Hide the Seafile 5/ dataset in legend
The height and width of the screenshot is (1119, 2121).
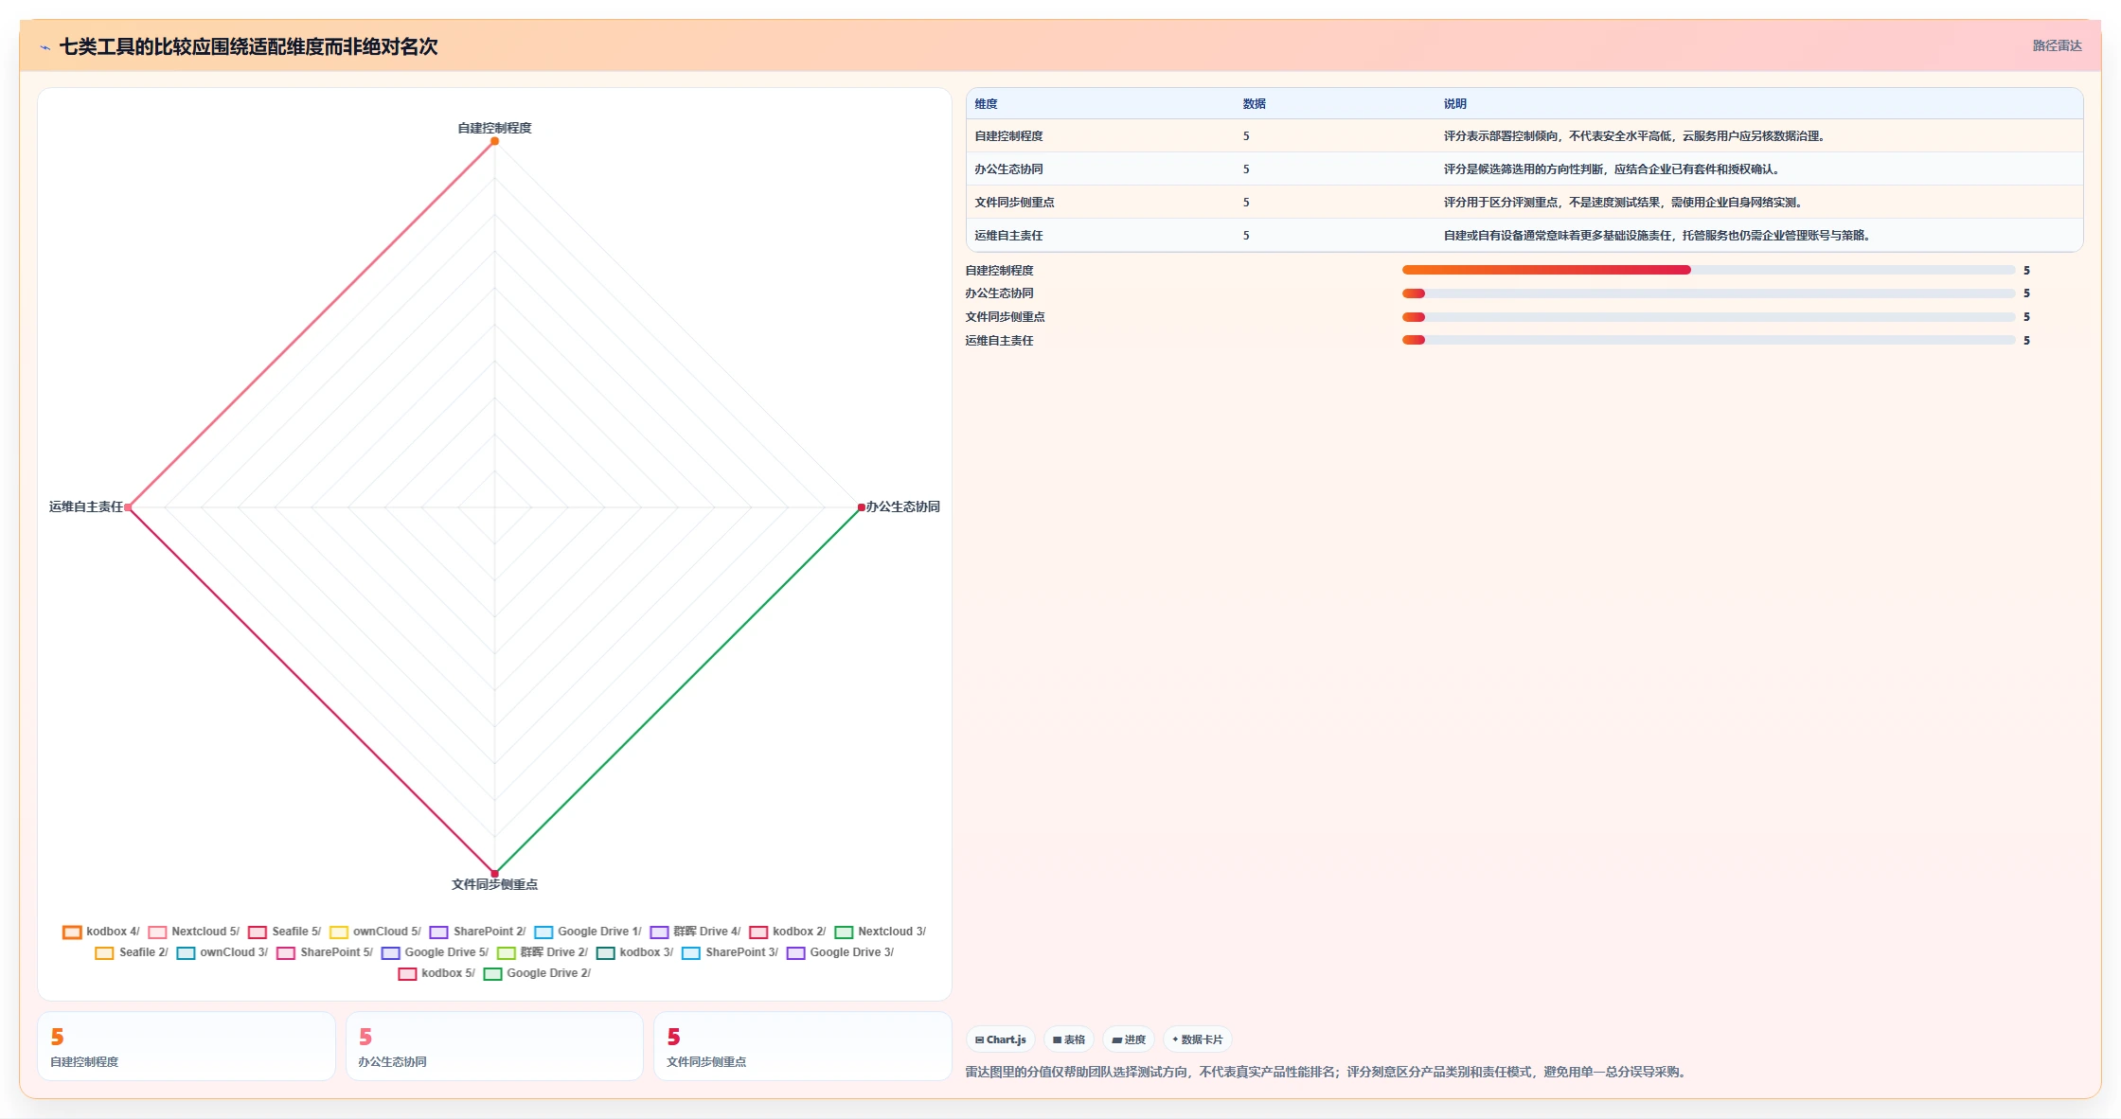click(285, 932)
